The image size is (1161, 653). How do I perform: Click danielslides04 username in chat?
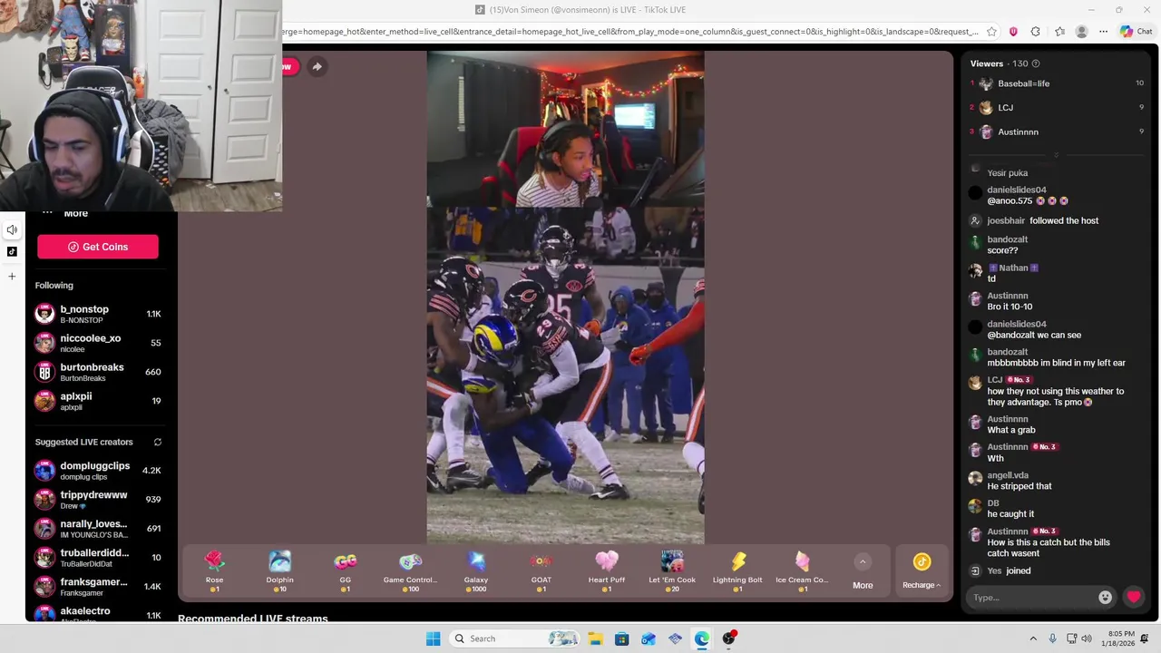point(1016,190)
